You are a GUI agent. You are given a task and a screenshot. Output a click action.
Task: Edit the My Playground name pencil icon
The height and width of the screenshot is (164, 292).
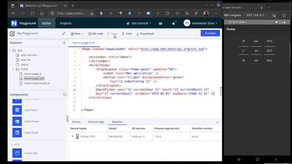coord(64,33)
